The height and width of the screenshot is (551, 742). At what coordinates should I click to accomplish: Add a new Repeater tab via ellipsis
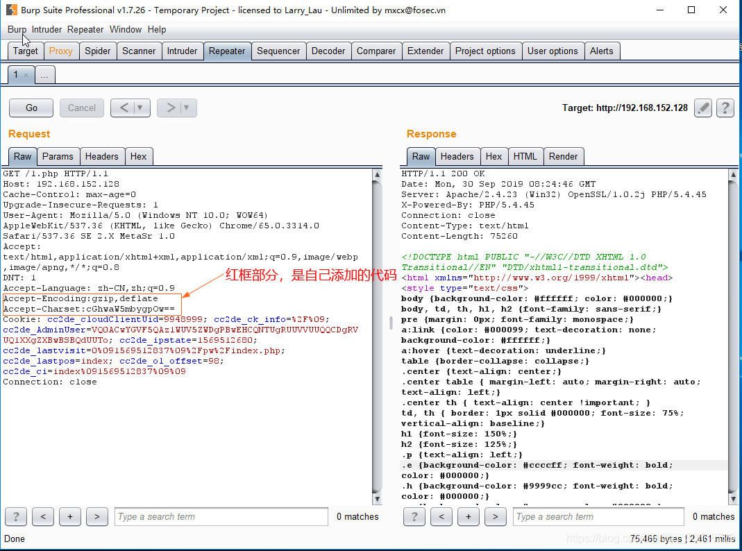pyautogui.click(x=44, y=75)
